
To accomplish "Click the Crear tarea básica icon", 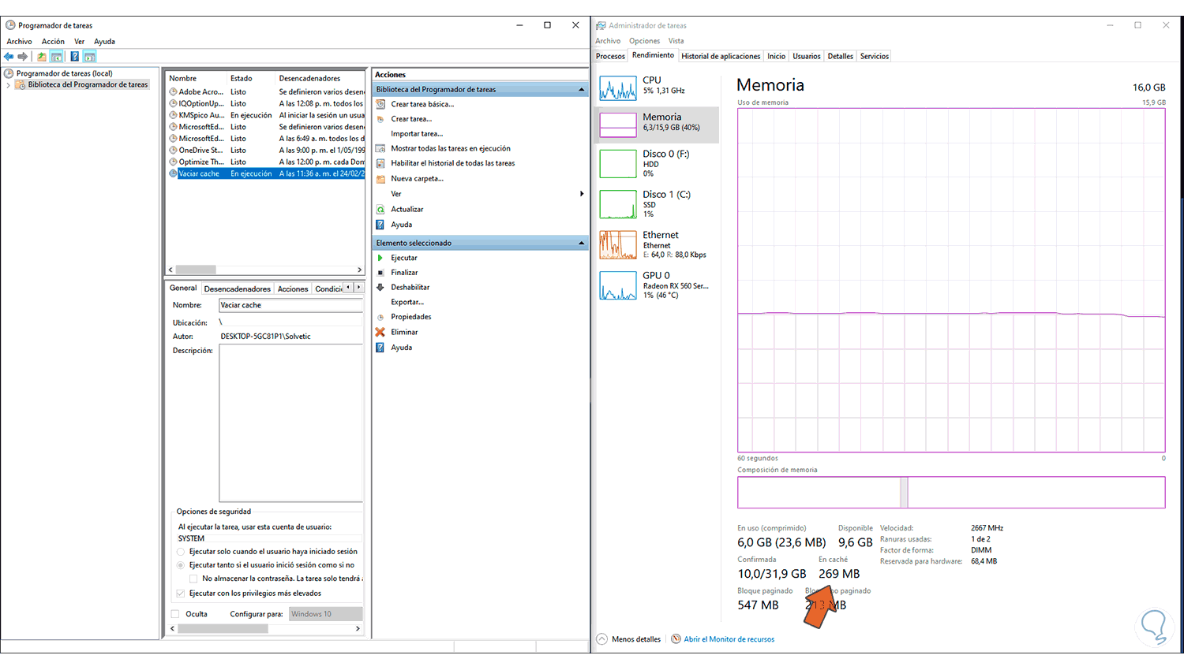I will pos(380,104).
